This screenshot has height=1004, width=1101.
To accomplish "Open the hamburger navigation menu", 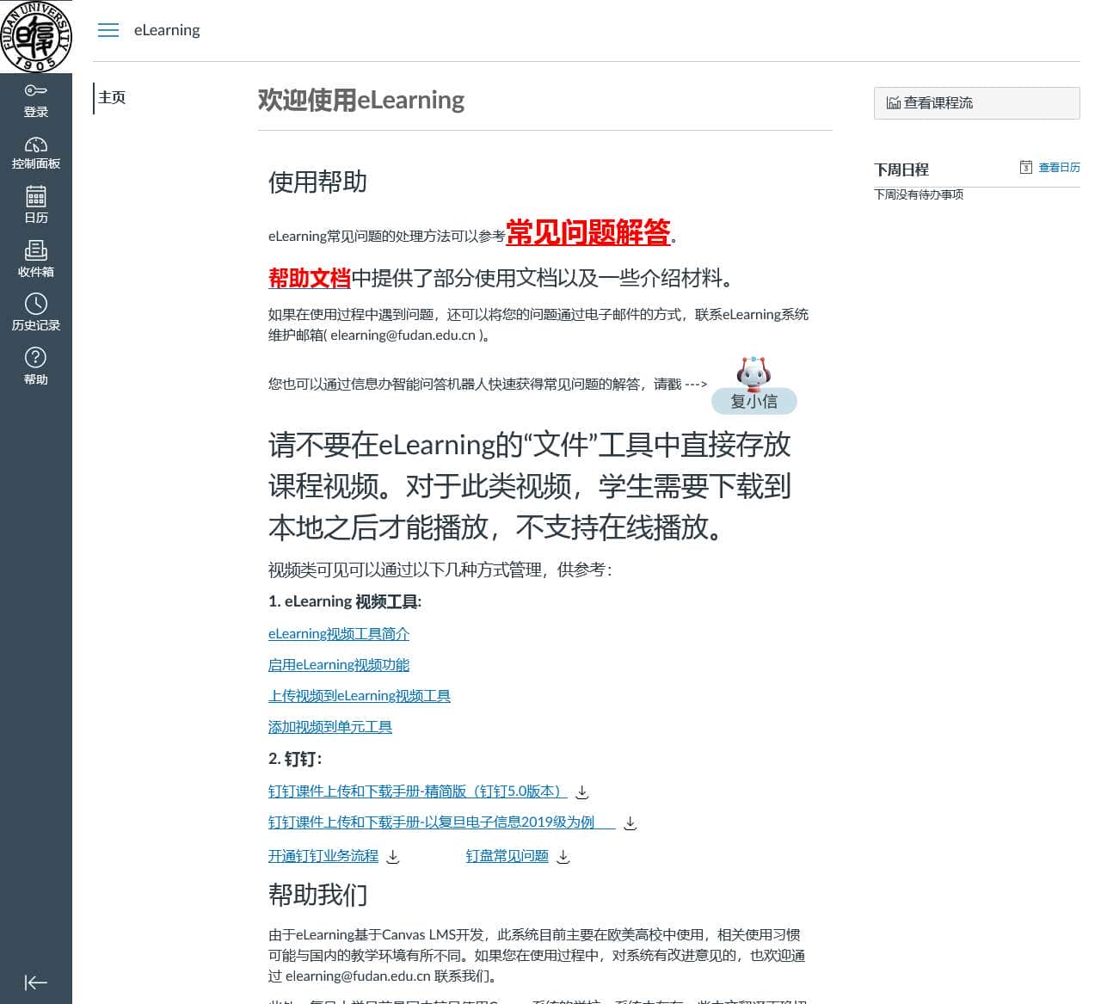I will (x=108, y=29).
